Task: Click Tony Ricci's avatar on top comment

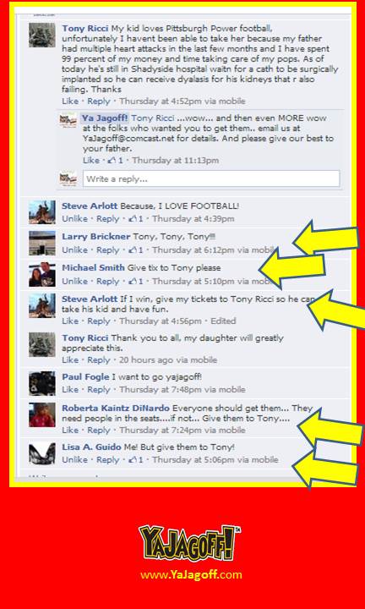Action: pyautogui.click(x=42, y=36)
